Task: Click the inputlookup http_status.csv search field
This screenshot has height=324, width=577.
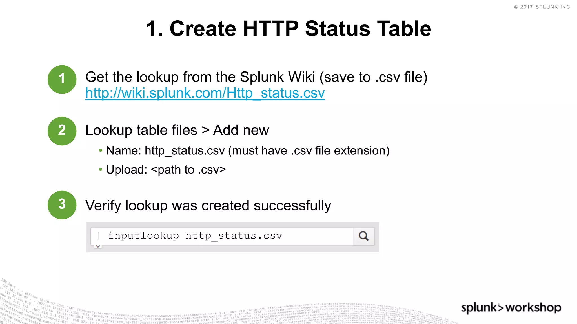Action: pos(222,236)
